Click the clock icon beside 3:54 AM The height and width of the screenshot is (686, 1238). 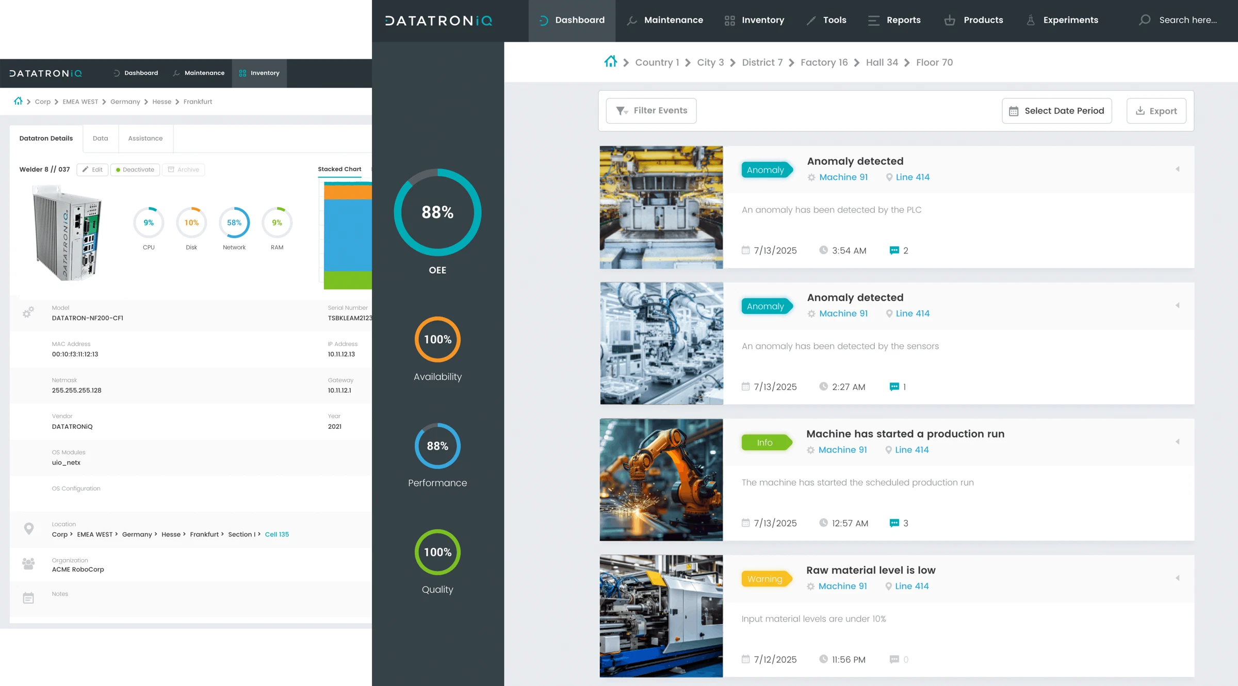pyautogui.click(x=823, y=250)
